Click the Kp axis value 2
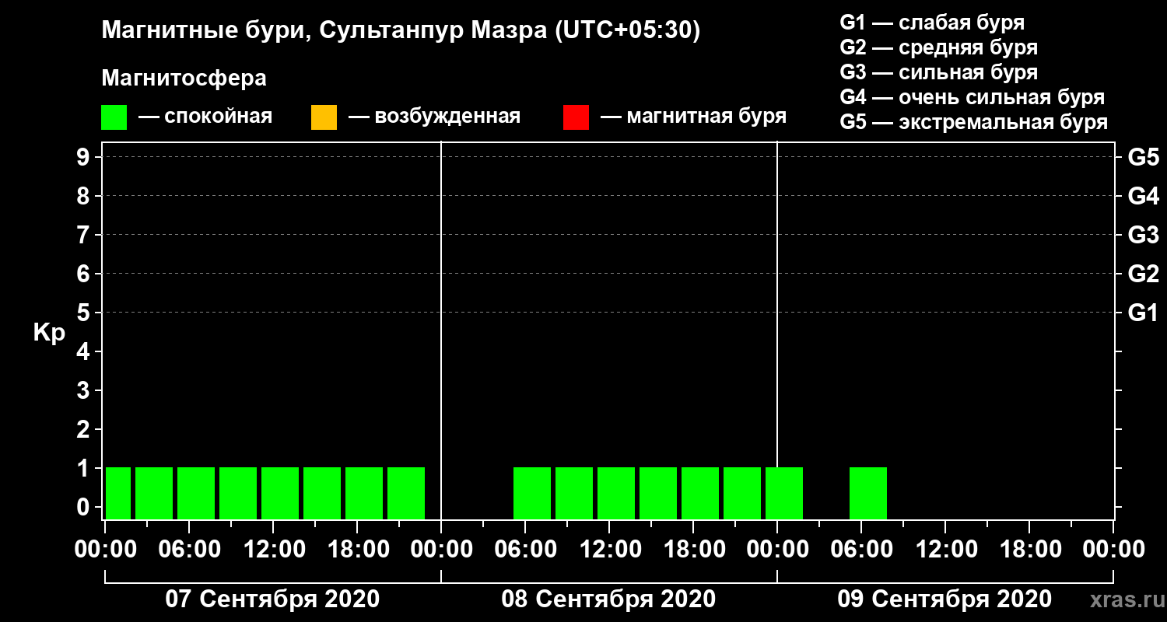1167x622 pixels. pos(85,429)
